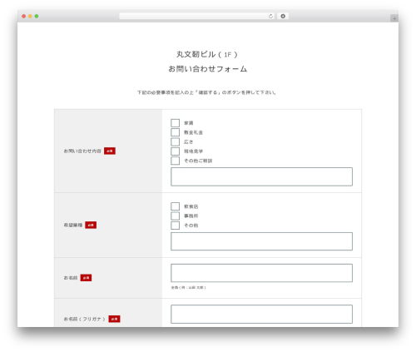Click the 家賃 checkbox label text
Screen dimensions: 416x352
[x=189, y=123]
